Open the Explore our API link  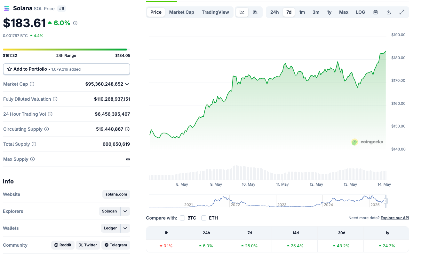tap(395, 218)
